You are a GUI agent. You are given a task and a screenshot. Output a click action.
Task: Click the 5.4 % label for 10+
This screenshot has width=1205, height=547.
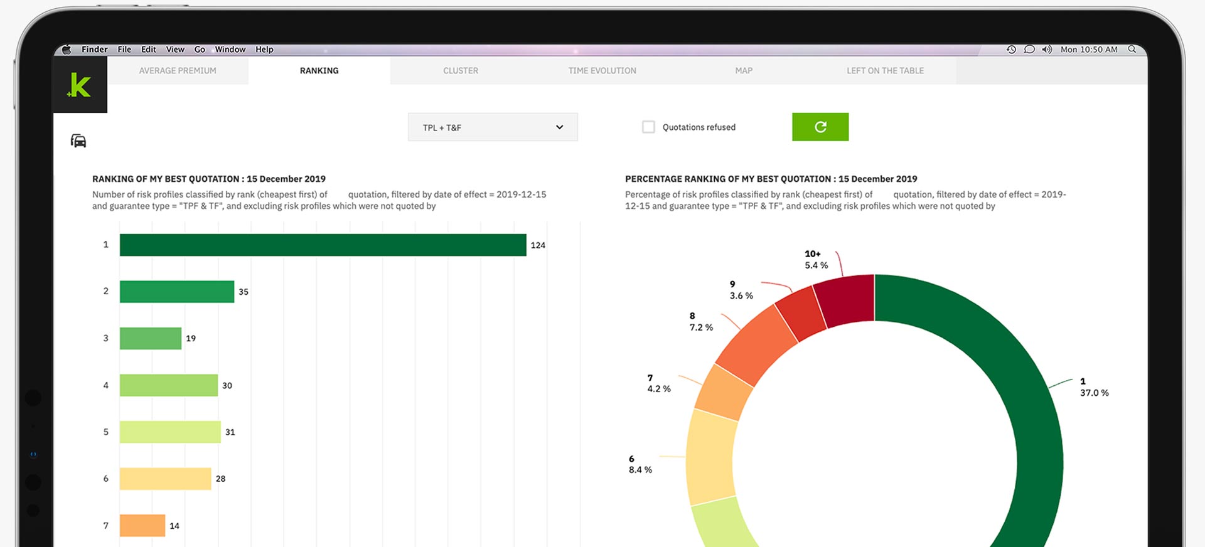817,265
